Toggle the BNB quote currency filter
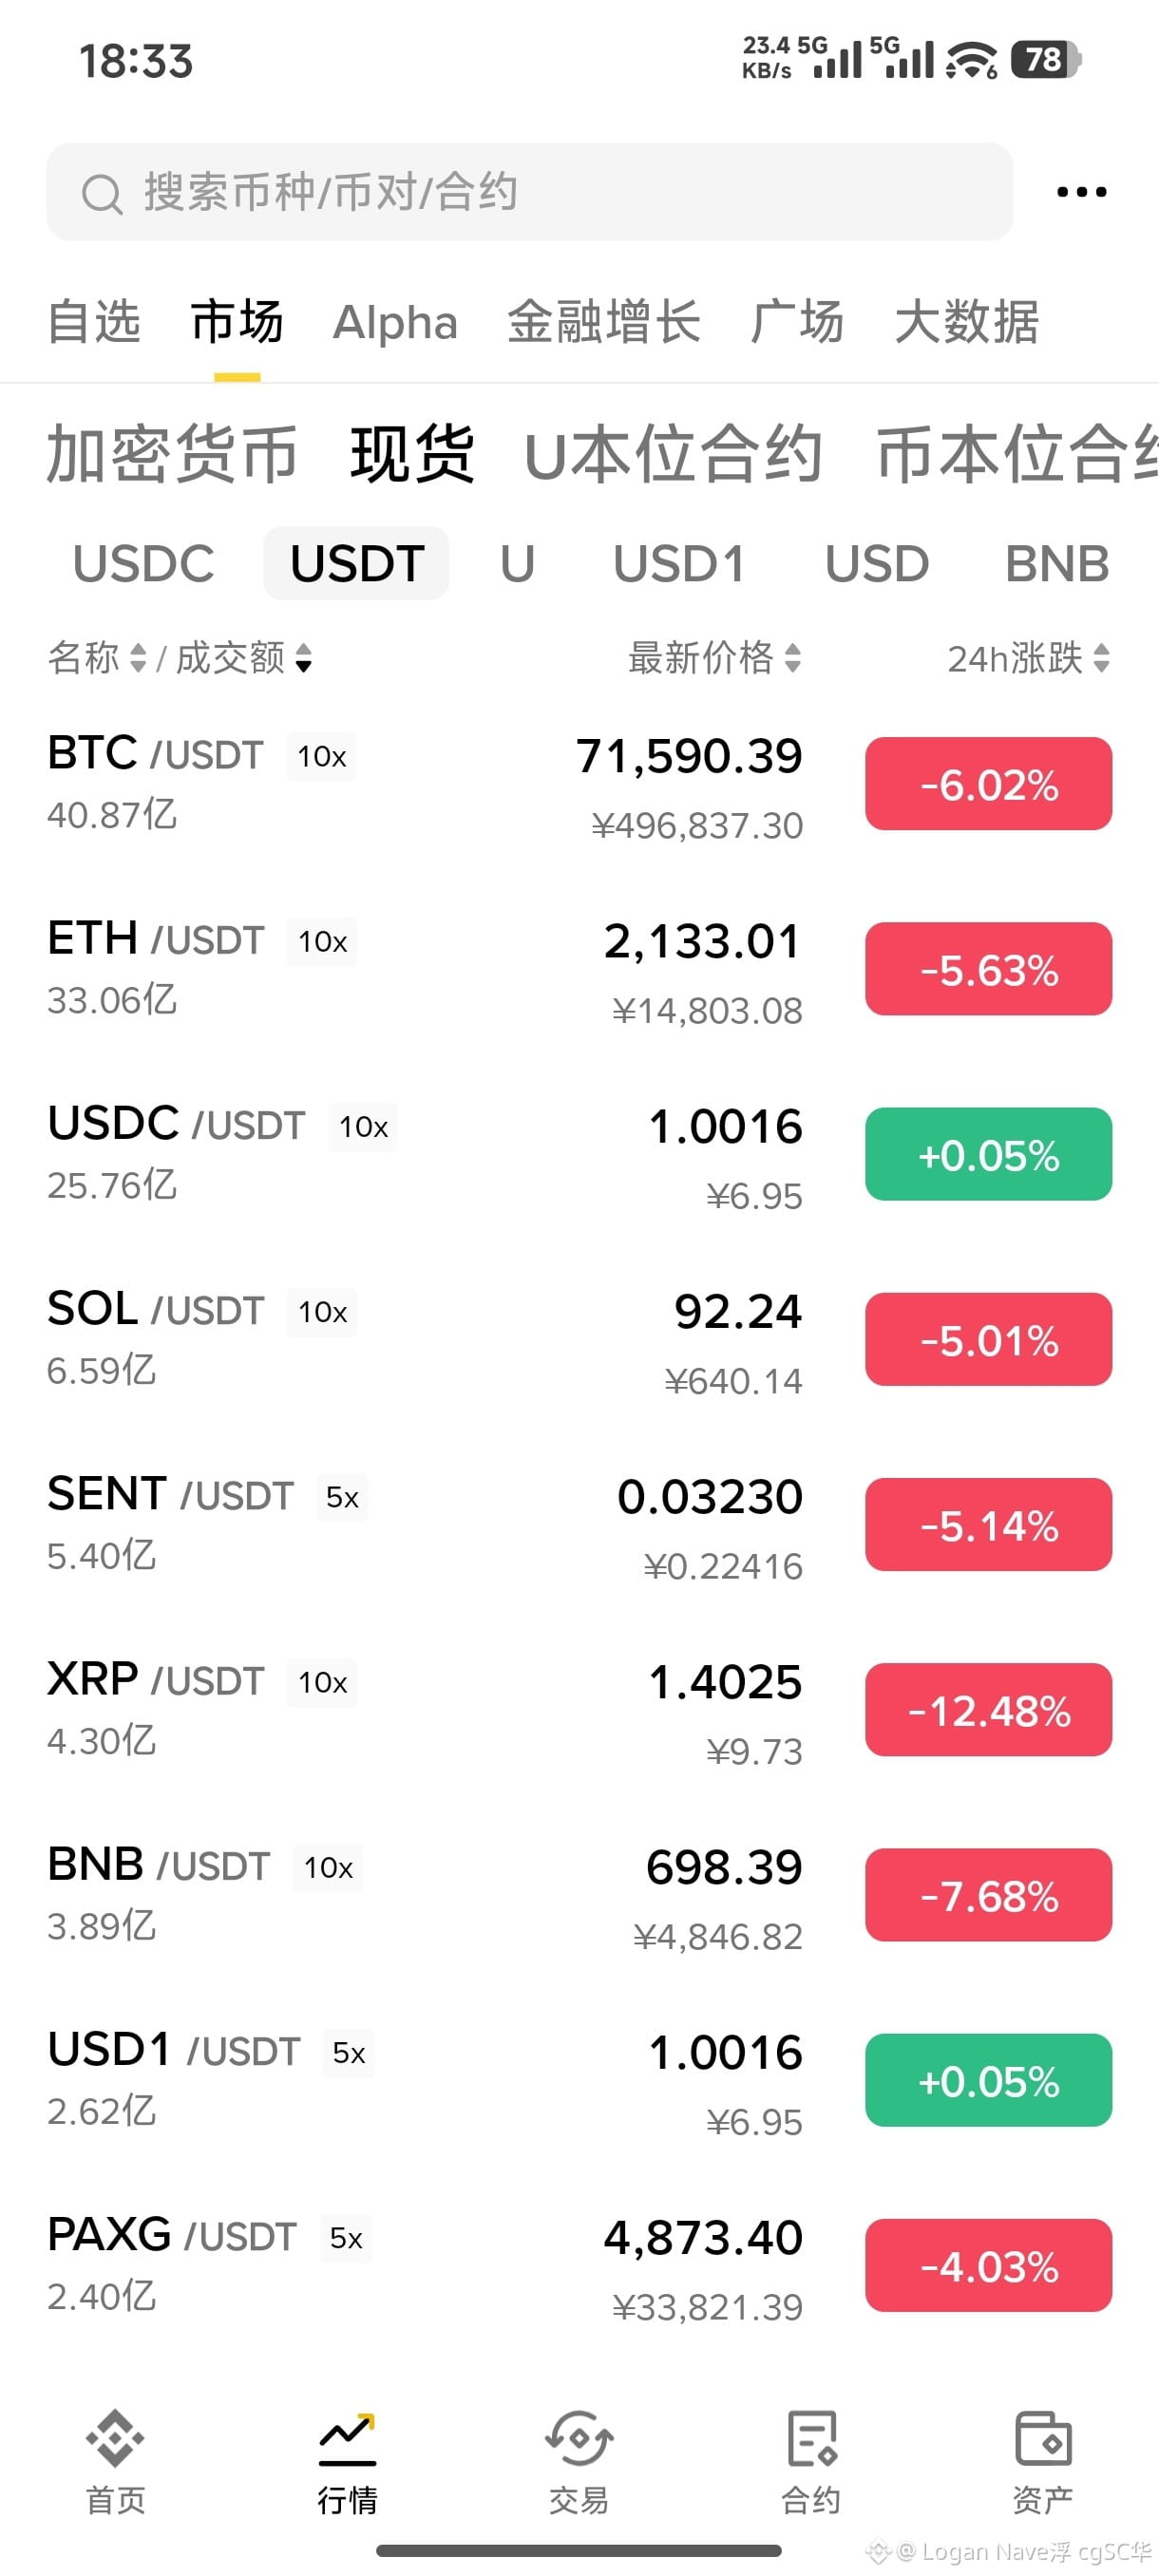This screenshot has width=1159, height=2576. [x=1057, y=564]
